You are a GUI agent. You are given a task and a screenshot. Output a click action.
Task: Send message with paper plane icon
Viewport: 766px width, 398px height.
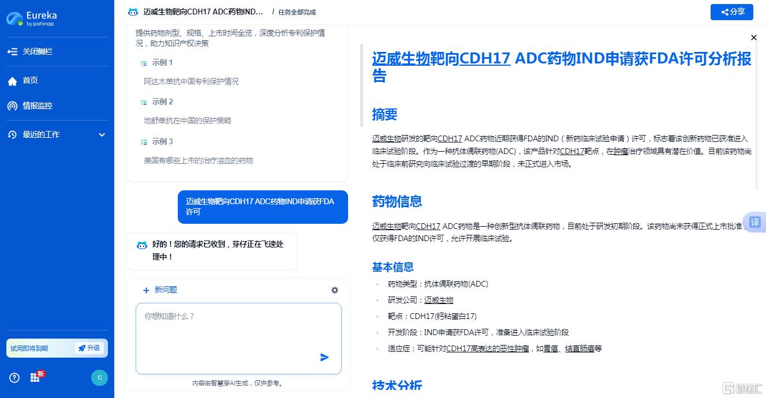(x=324, y=358)
